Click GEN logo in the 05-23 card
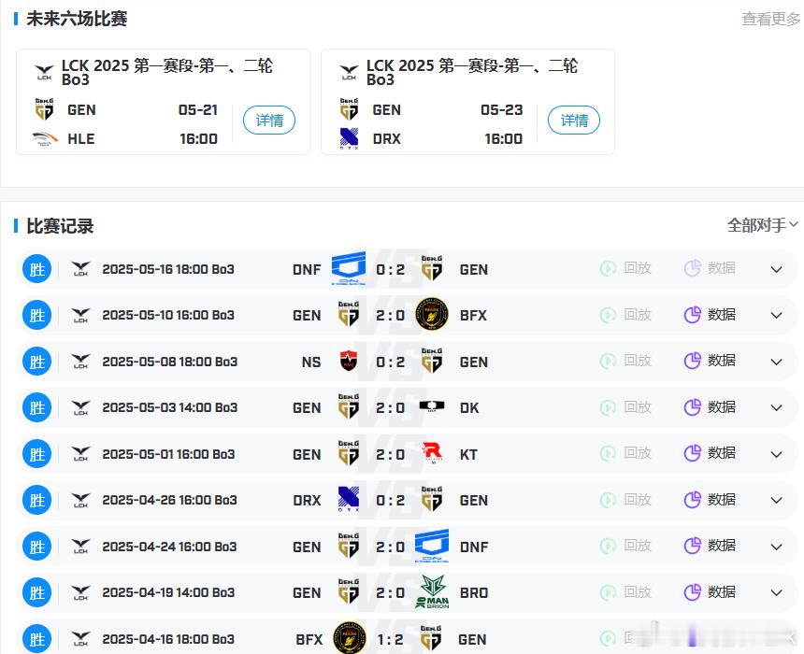This screenshot has width=804, height=654. pyautogui.click(x=350, y=109)
